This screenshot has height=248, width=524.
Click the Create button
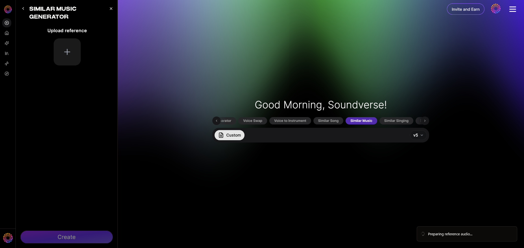(67, 237)
